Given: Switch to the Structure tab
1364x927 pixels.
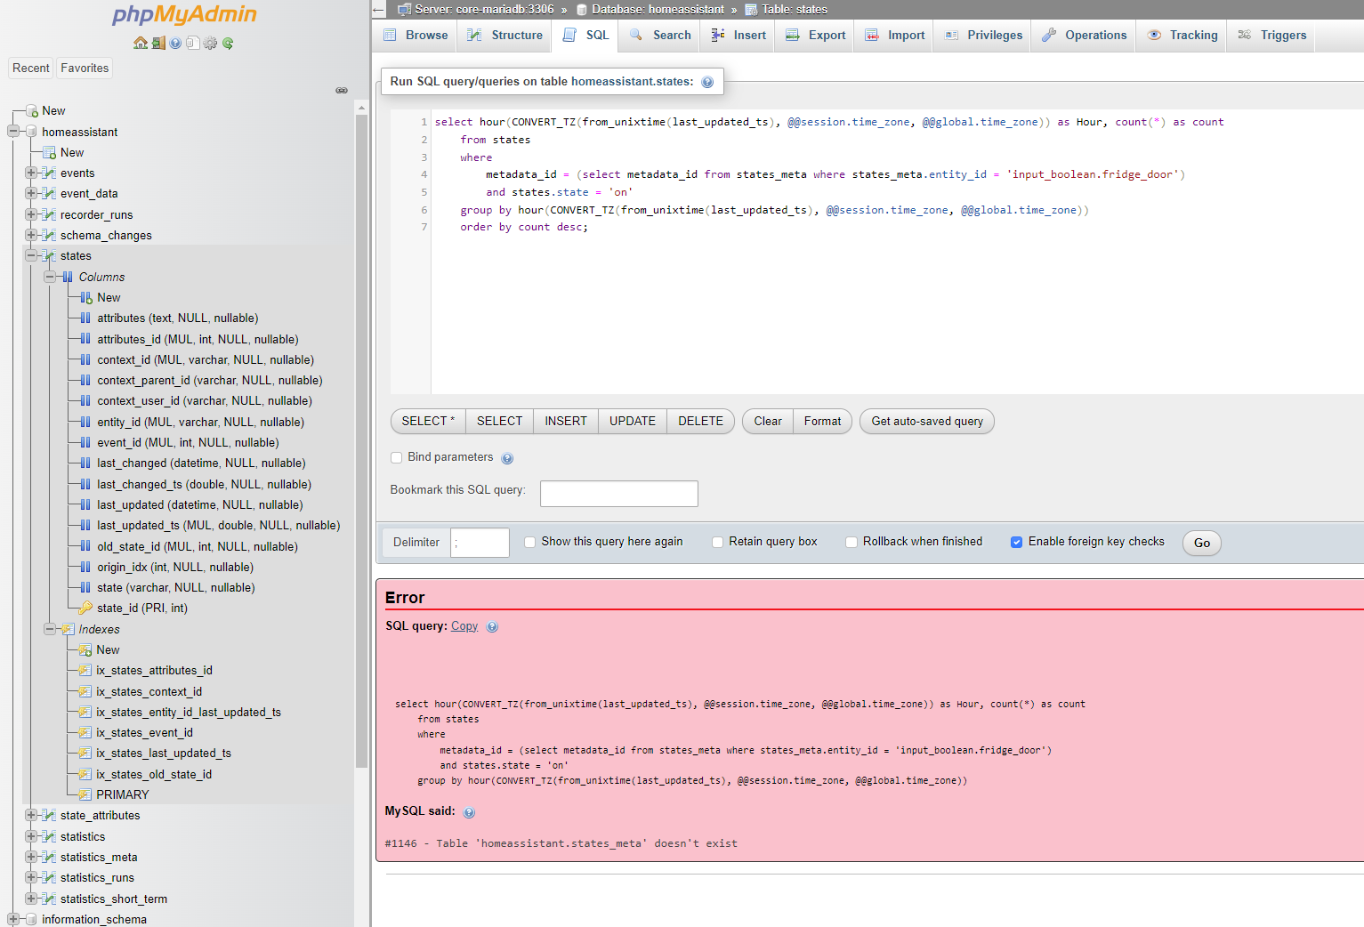Looking at the screenshot, I should pyautogui.click(x=505, y=36).
